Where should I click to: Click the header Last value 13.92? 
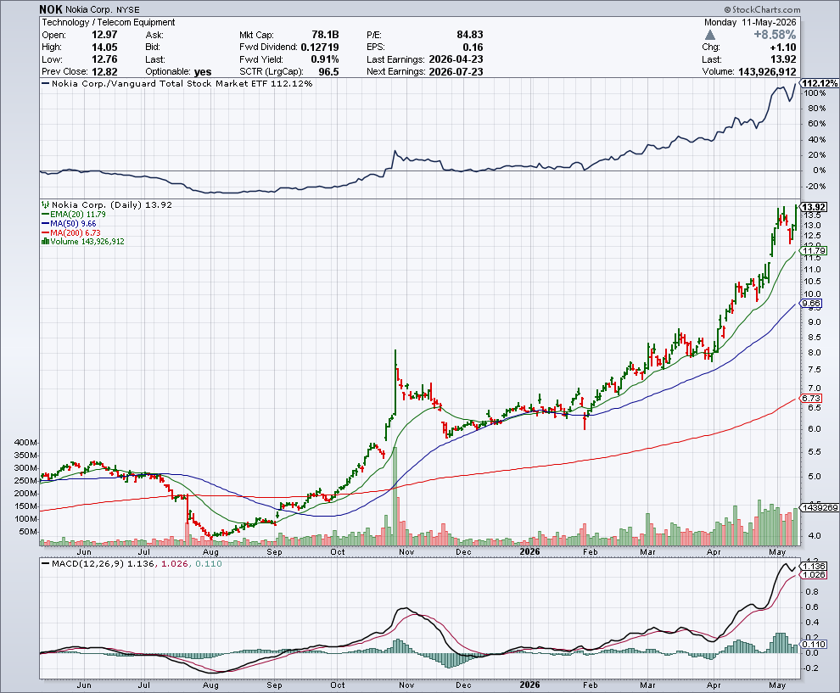[x=782, y=59]
